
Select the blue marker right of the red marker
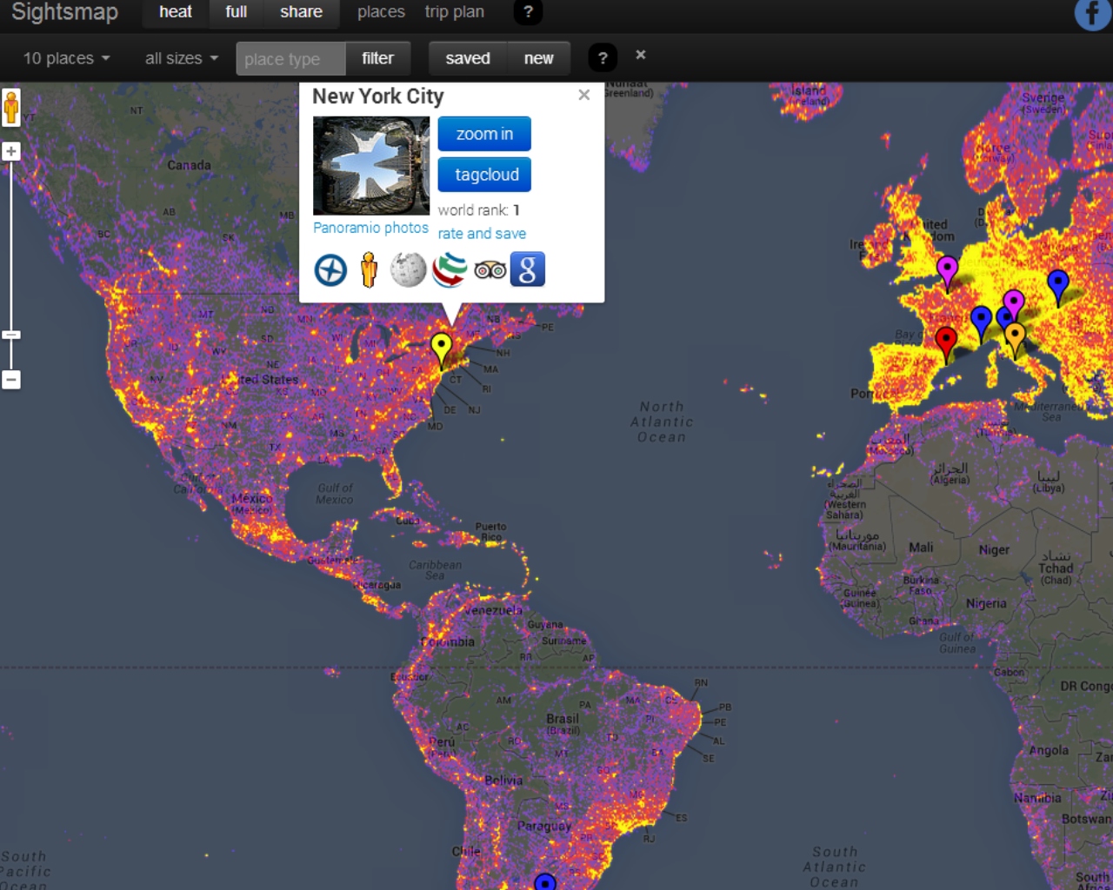(981, 321)
